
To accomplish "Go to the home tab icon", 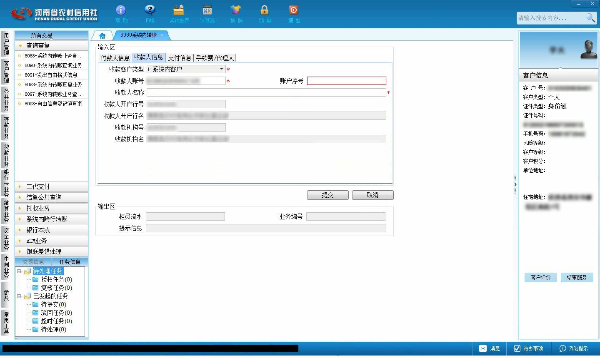I will [x=102, y=35].
